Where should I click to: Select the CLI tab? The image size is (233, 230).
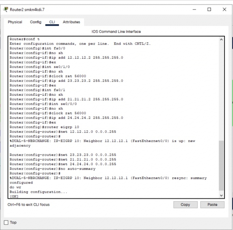52,22
